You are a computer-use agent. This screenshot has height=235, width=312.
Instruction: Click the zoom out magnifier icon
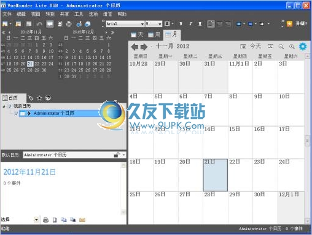281,47
